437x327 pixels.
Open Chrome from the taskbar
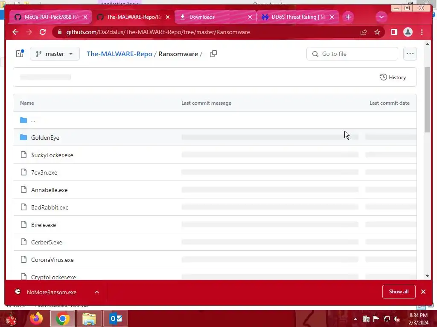[63, 318]
